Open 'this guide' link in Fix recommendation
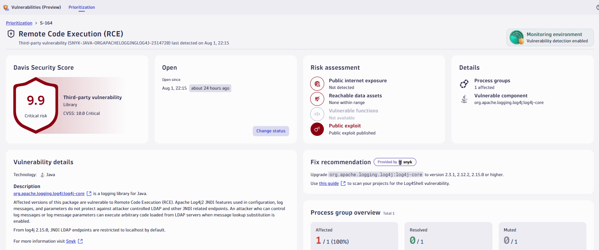This screenshot has height=250, width=599. [x=329, y=183]
